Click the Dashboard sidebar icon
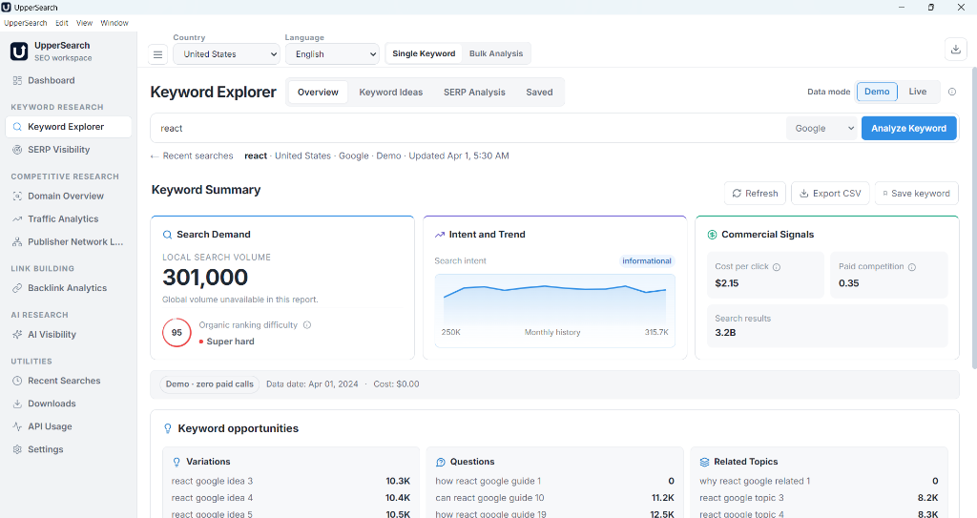Image resolution: width=977 pixels, height=518 pixels. coord(17,80)
